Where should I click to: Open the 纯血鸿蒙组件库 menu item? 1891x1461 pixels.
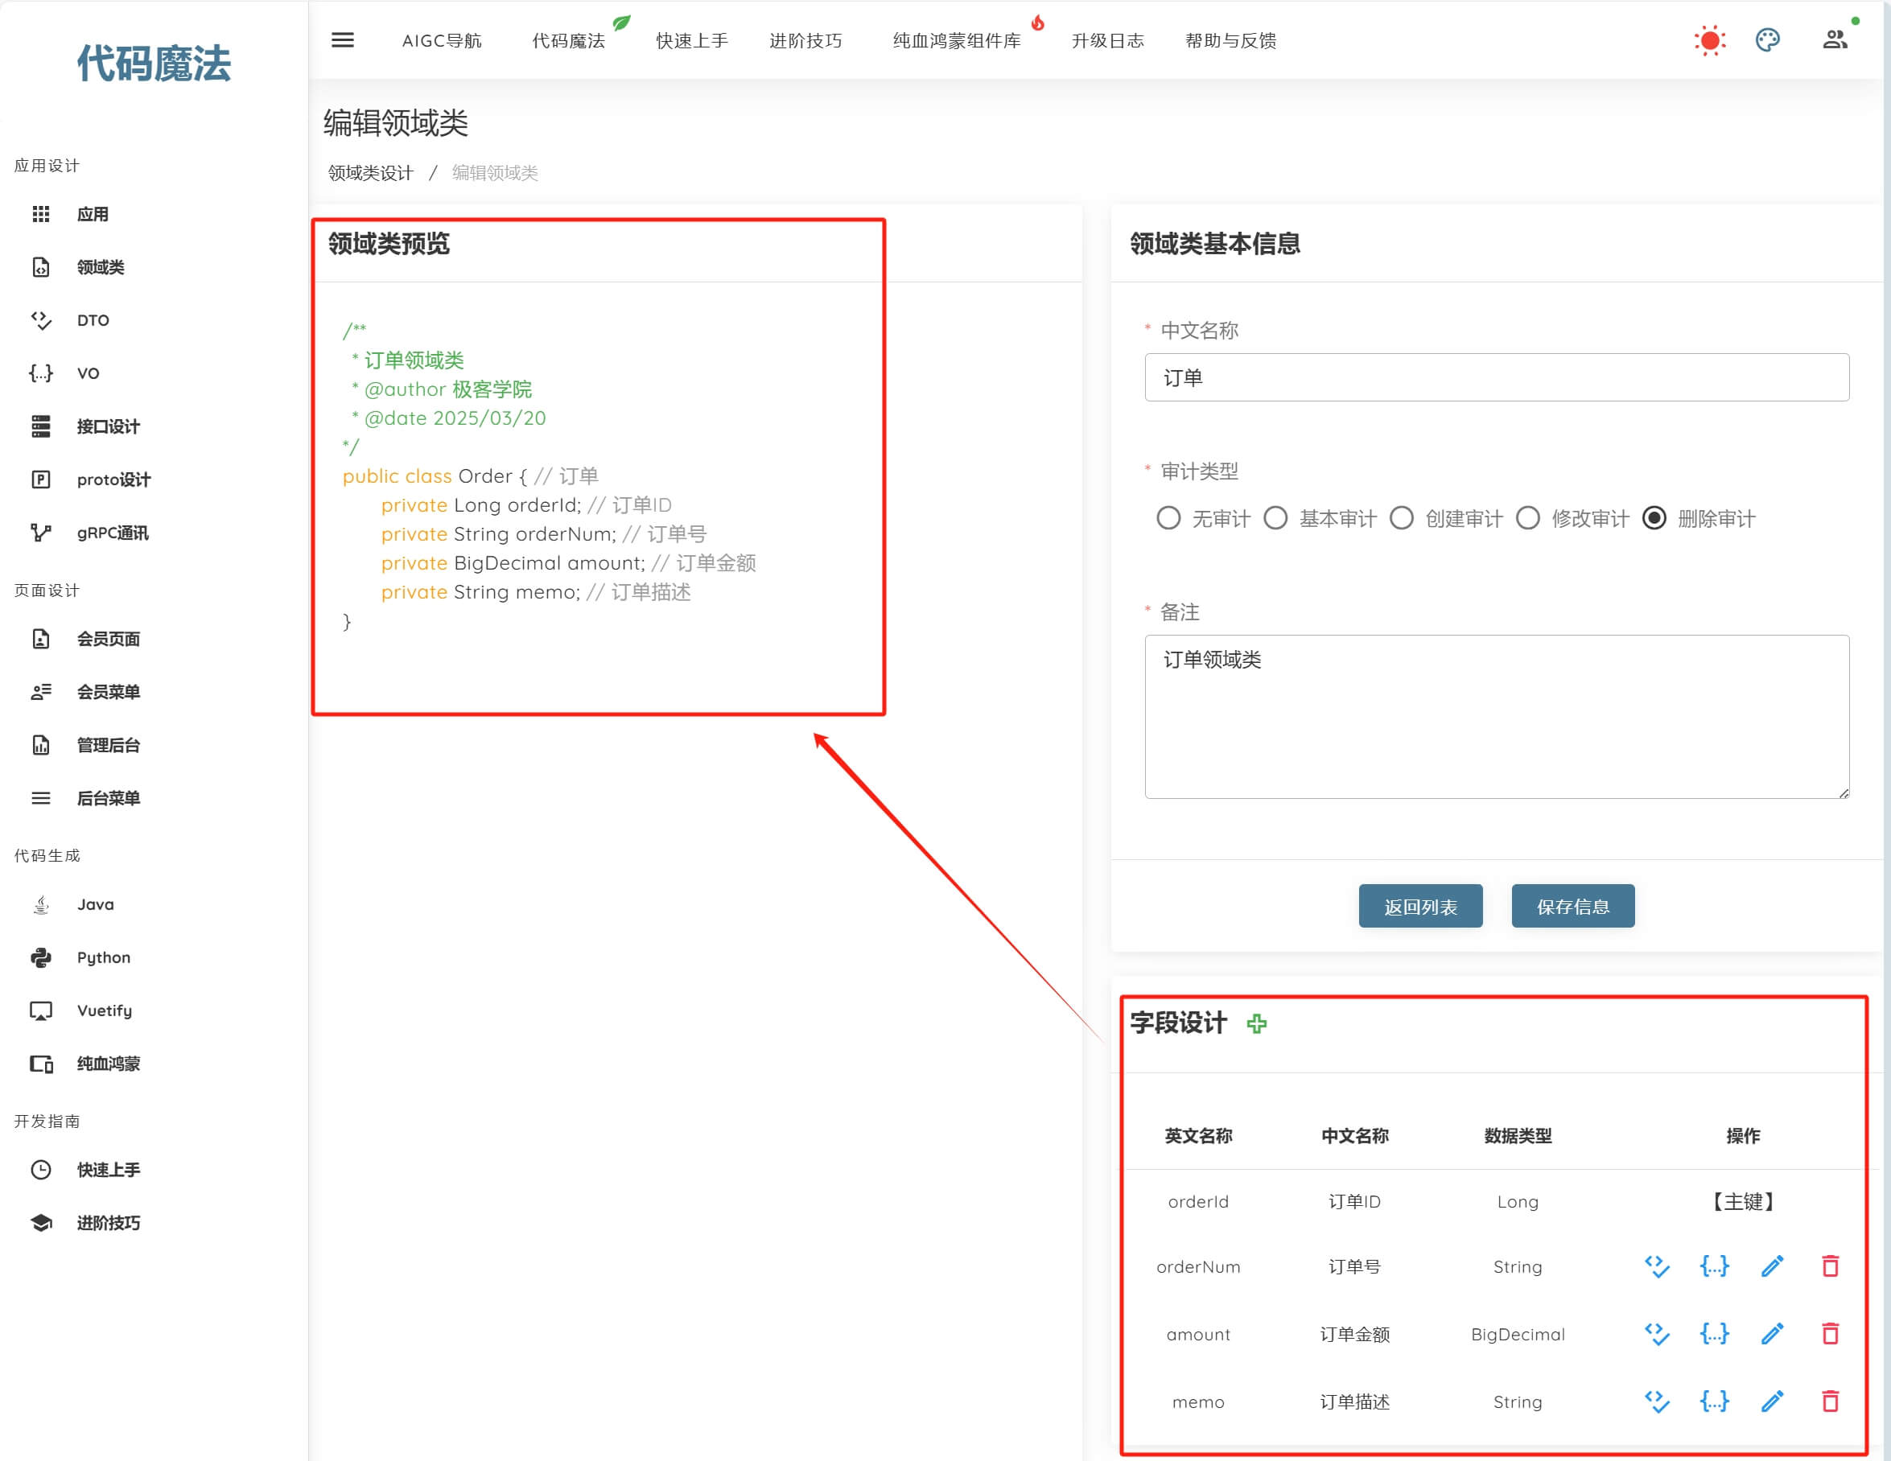pyautogui.click(x=957, y=41)
